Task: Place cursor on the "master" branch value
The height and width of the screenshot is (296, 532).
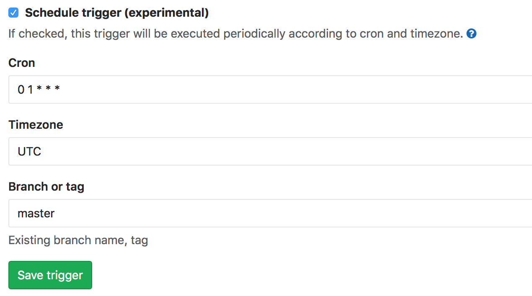Action: [36, 214]
